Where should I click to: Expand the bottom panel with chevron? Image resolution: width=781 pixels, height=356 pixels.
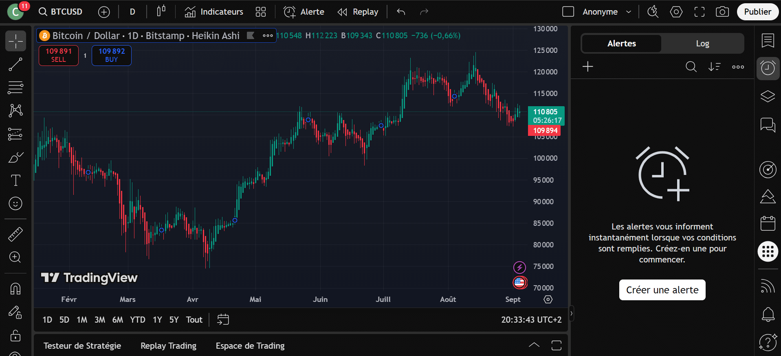pos(534,345)
